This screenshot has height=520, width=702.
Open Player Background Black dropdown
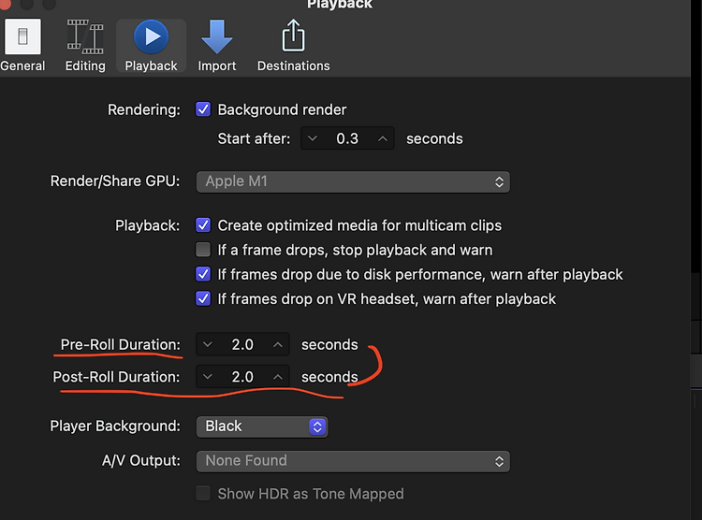point(262,426)
